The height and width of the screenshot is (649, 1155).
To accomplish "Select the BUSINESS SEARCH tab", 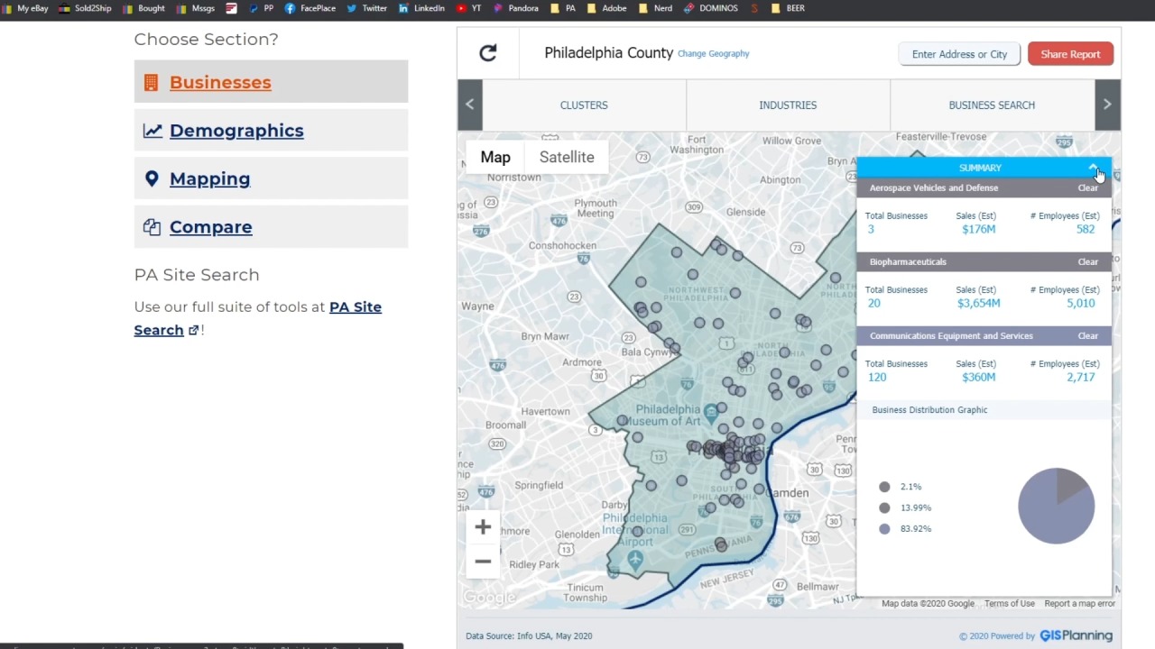I will (x=992, y=105).
